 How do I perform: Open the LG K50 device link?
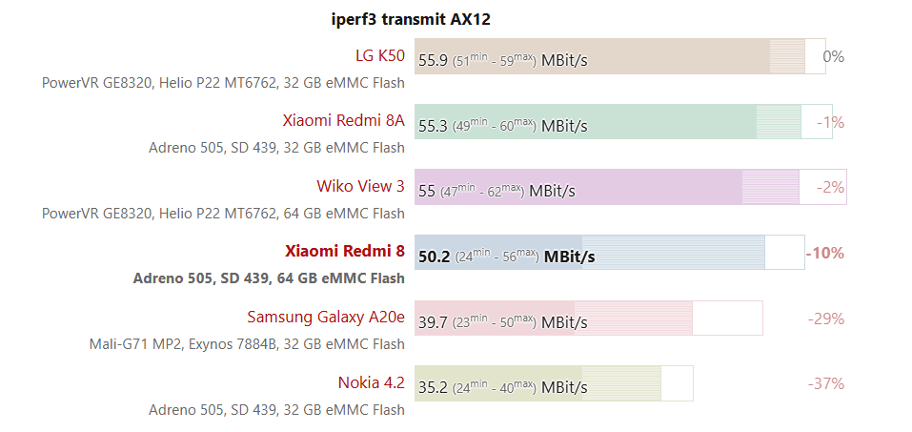(379, 55)
